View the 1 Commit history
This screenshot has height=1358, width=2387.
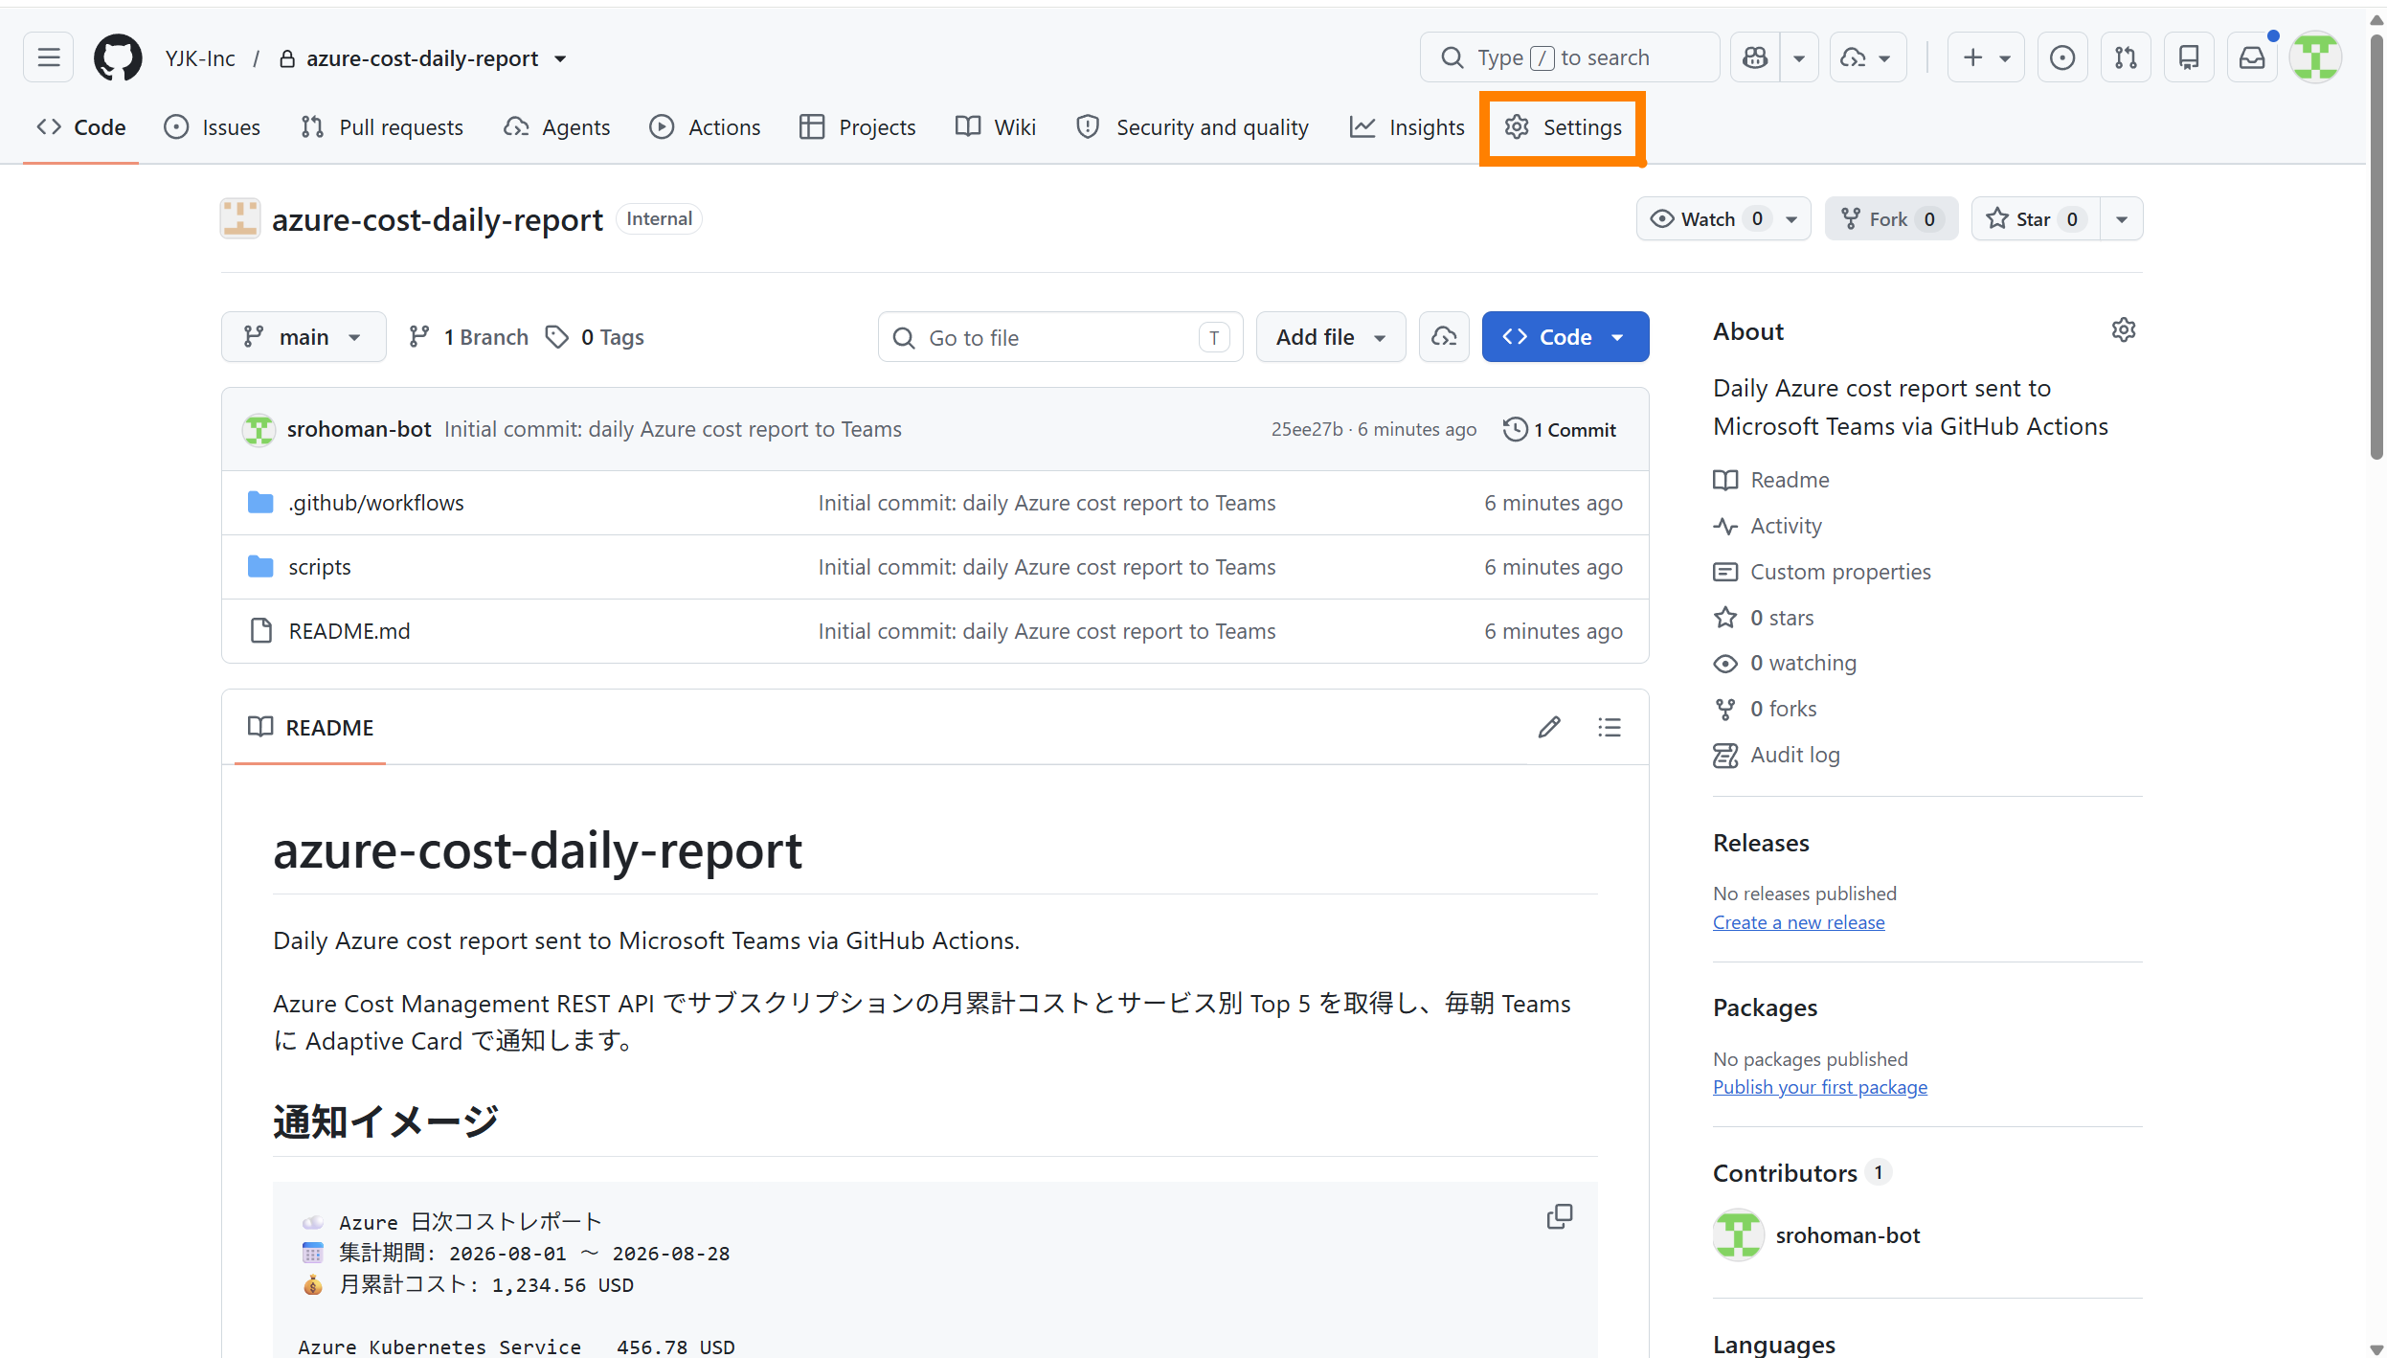[1560, 429]
